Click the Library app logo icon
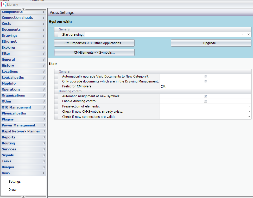The image size is (253, 198). coord(3,4)
